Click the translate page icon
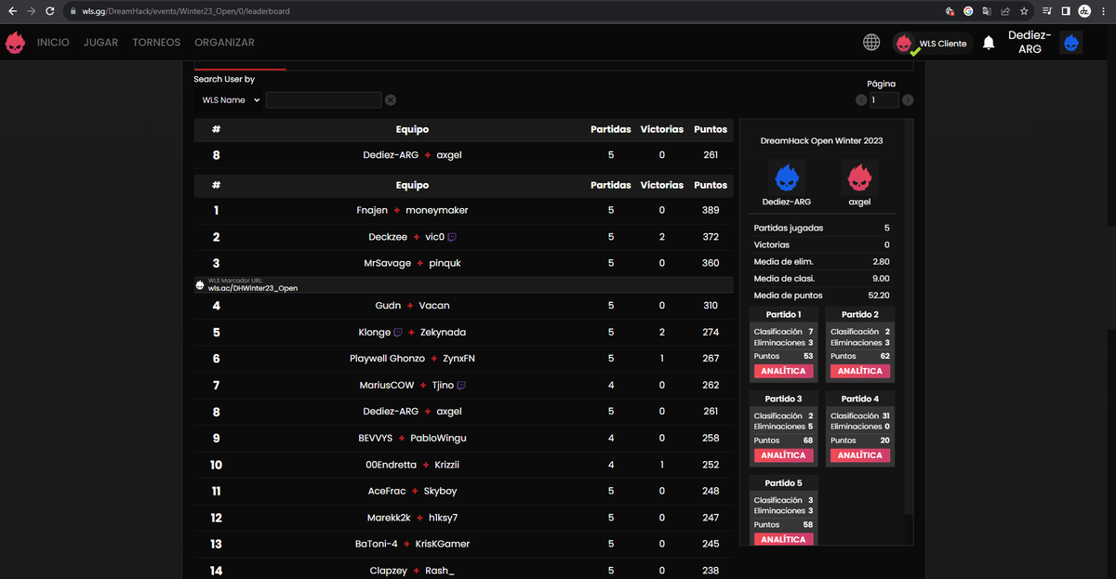The width and height of the screenshot is (1116, 579). tap(987, 11)
